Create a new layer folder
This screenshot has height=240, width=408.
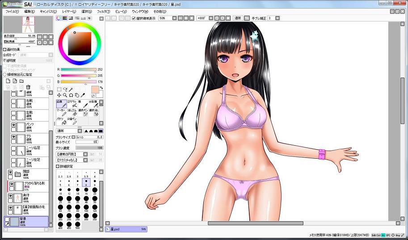pos(22,81)
